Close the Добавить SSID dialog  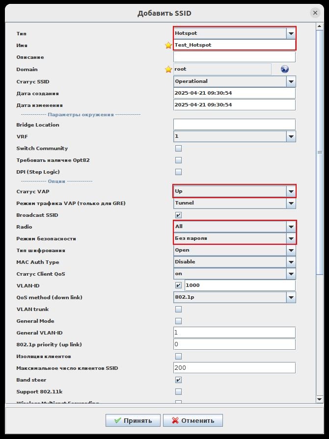315,13
